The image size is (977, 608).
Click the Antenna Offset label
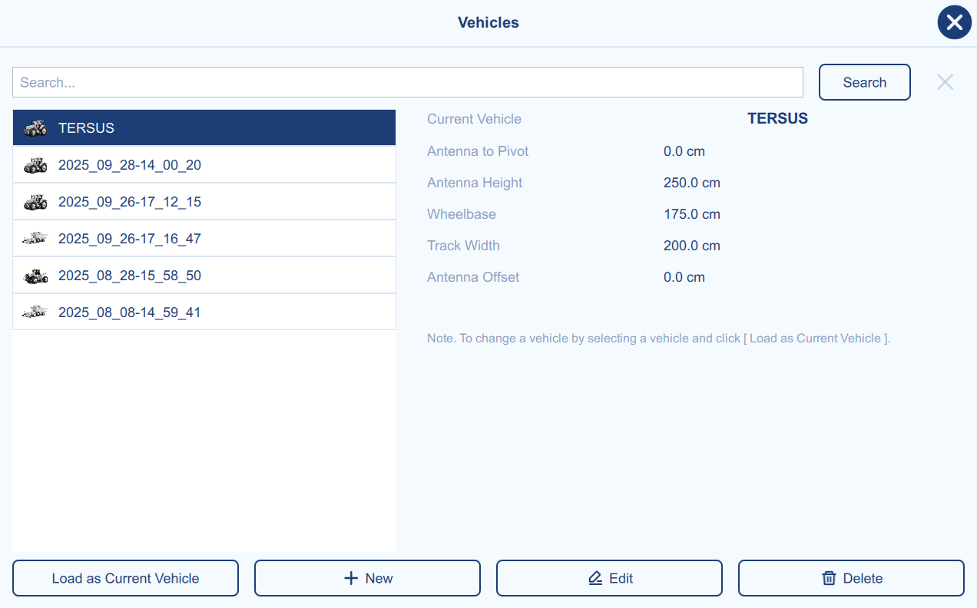pyautogui.click(x=473, y=277)
